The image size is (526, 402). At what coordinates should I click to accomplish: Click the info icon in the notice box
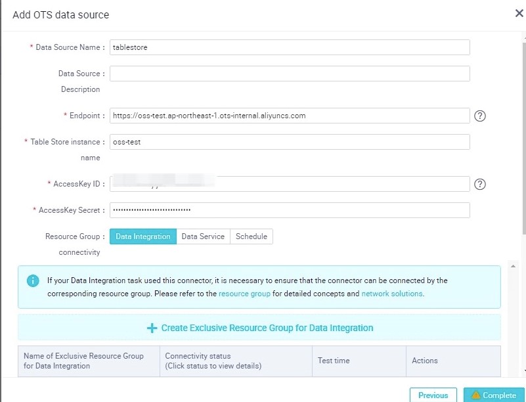(33, 281)
